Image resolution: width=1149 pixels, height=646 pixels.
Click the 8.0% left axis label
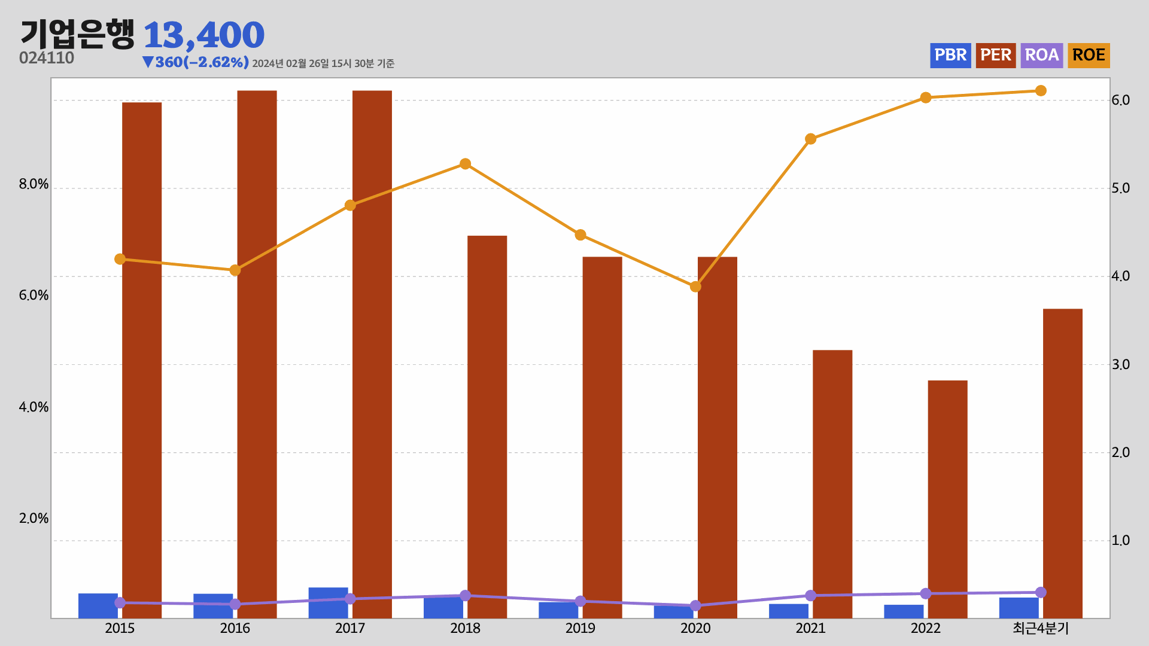click(x=34, y=184)
